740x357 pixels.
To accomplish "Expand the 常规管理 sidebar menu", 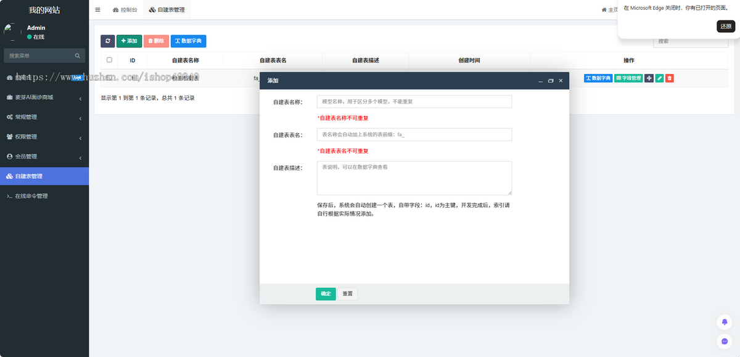I will tap(44, 117).
